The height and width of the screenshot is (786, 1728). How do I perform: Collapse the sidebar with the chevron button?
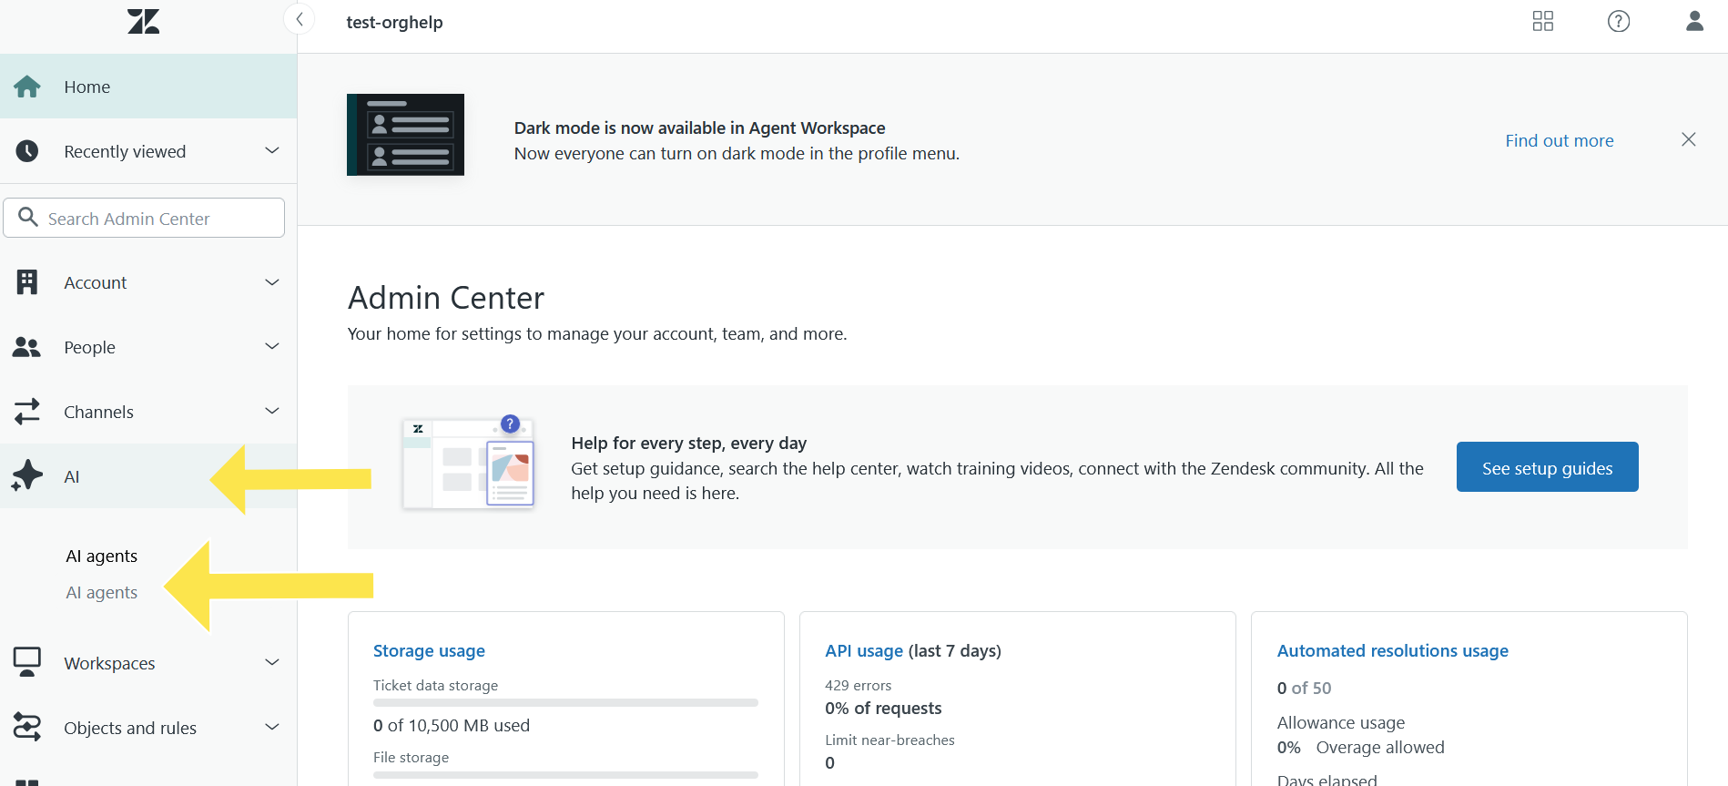pyautogui.click(x=299, y=19)
